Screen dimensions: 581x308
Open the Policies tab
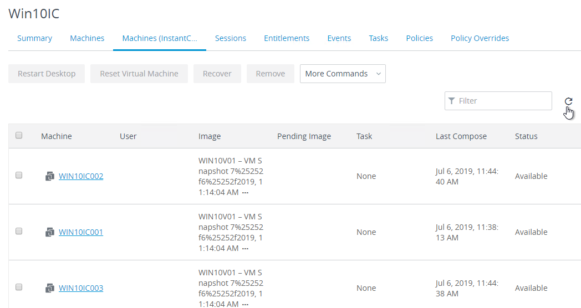(420, 38)
